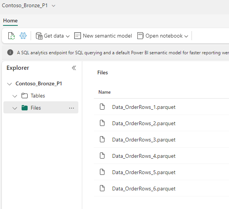
Task: Open the Contoso_Bronze_P1 title dropdown
Action: (53, 6)
